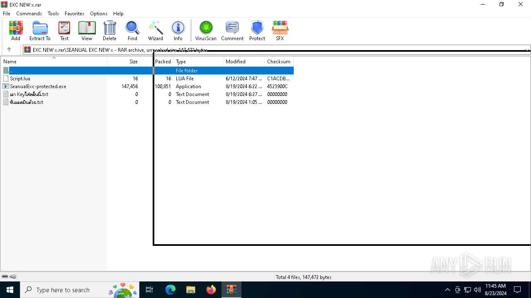
Task: Click status text 'Total 4 files, 147,472 bytes'
Action: click(304, 277)
